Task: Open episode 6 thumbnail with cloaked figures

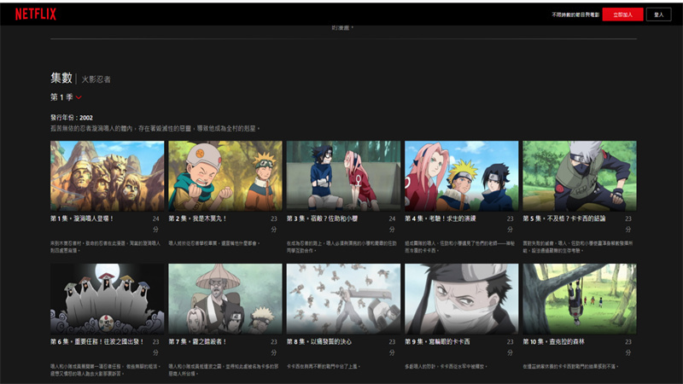Action: click(108, 299)
